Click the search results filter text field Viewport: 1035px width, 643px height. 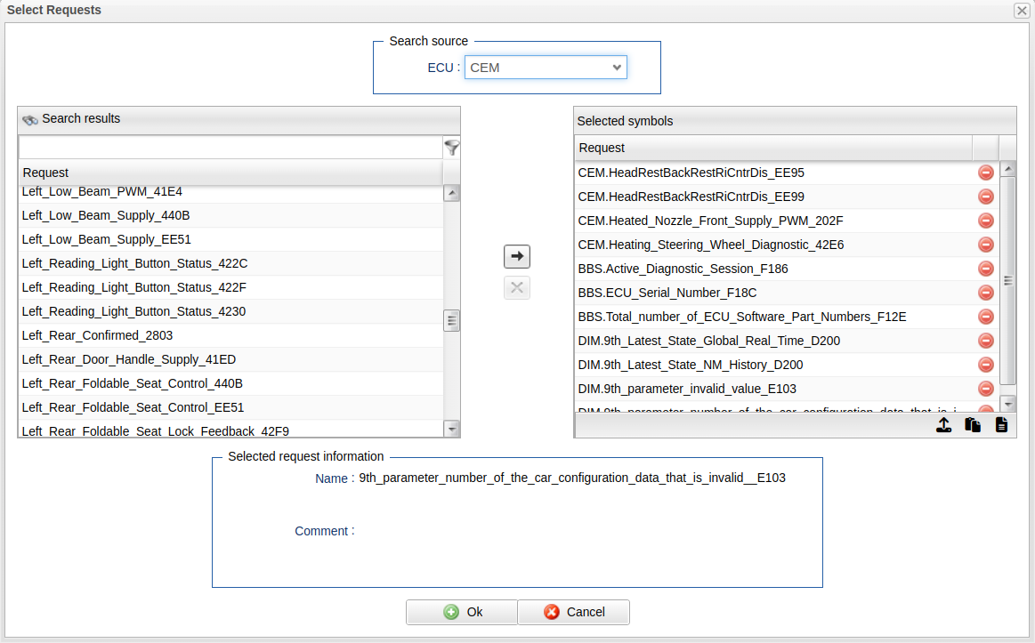(x=230, y=148)
